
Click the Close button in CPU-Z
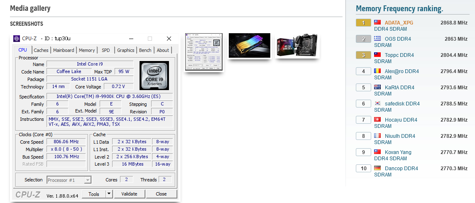click(x=161, y=194)
